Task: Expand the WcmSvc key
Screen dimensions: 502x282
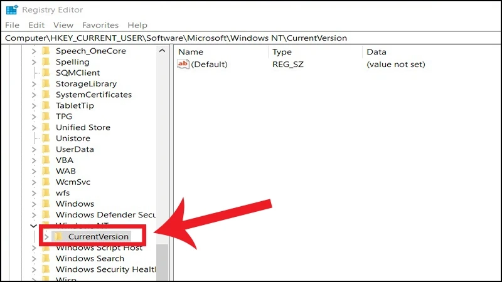Action: pos(34,182)
